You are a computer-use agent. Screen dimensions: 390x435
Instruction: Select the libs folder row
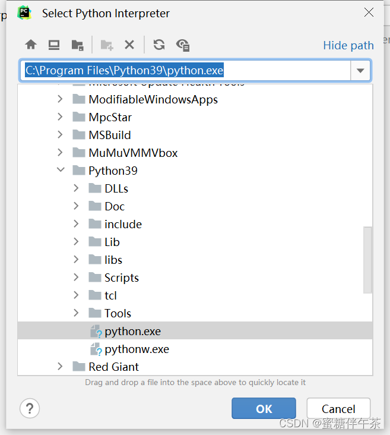[195, 260]
